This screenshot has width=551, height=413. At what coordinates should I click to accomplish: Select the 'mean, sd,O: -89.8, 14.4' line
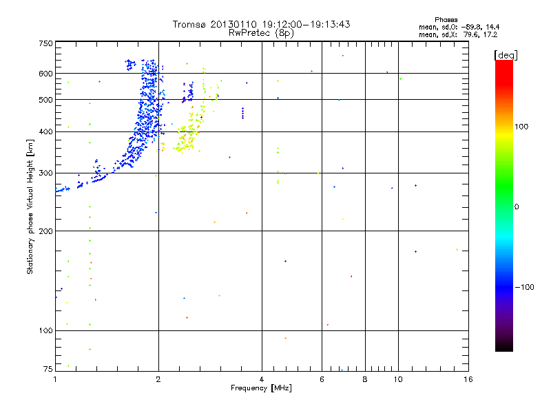pos(459,27)
